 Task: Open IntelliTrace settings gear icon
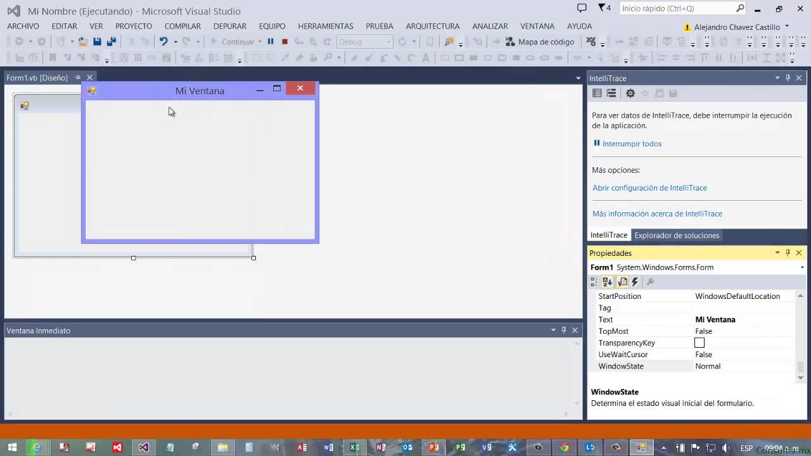point(630,93)
